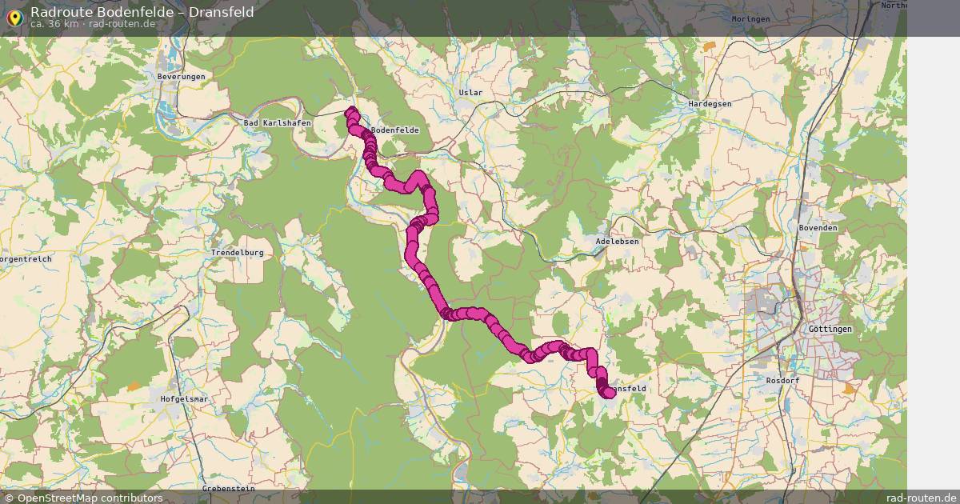Click the Bad Karlshafen map label
Image resolution: width=960 pixels, height=504 pixels.
277,122
